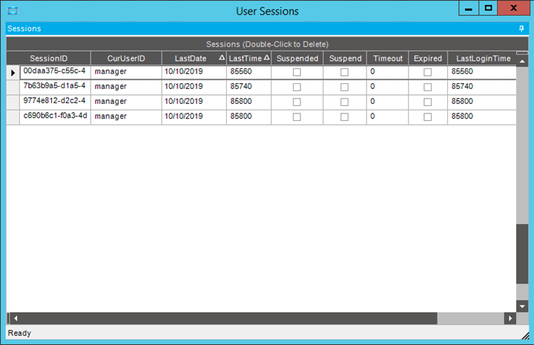
Task: Click the LastLoginTime column header
Action: [483, 58]
